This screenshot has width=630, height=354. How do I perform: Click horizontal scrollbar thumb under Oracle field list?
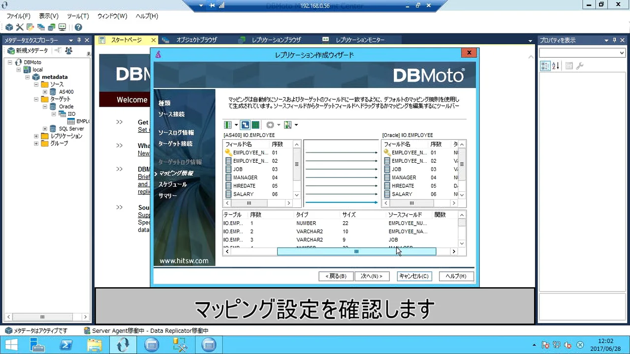[412, 203]
